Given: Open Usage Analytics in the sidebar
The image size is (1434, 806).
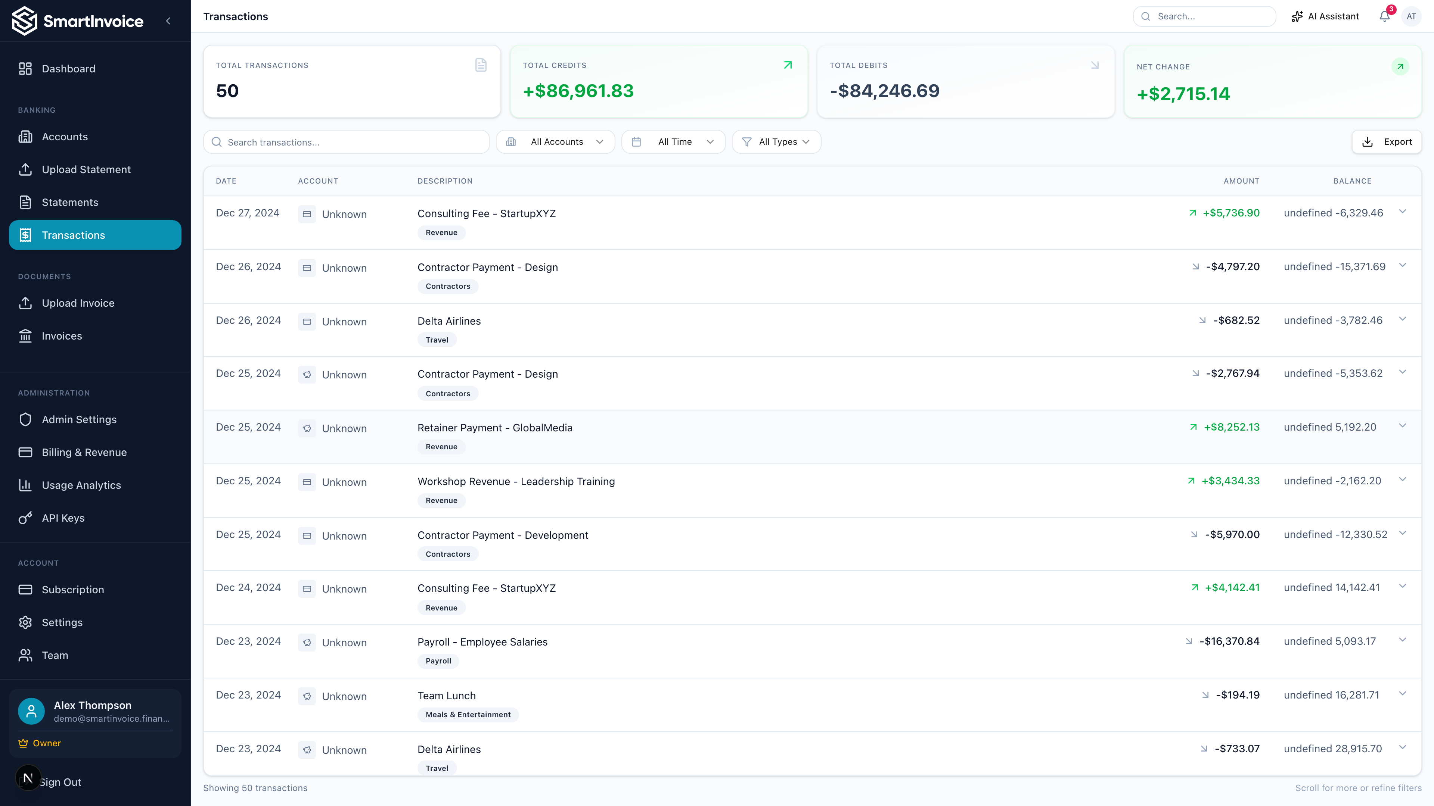Looking at the screenshot, I should [x=81, y=485].
